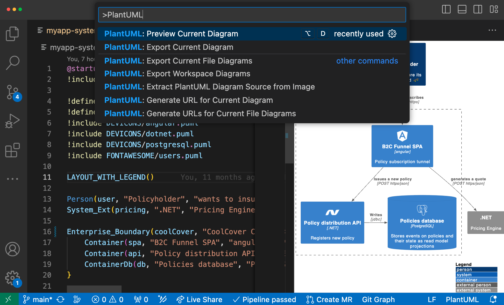The image size is (504, 305).
Task: Open the Run and Debug view
Action: [13, 121]
